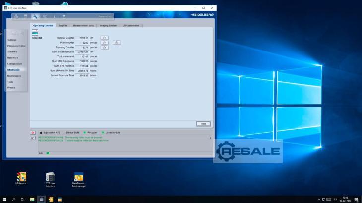
Task: Show hidden system tray icons
Action: [x=319, y=200]
